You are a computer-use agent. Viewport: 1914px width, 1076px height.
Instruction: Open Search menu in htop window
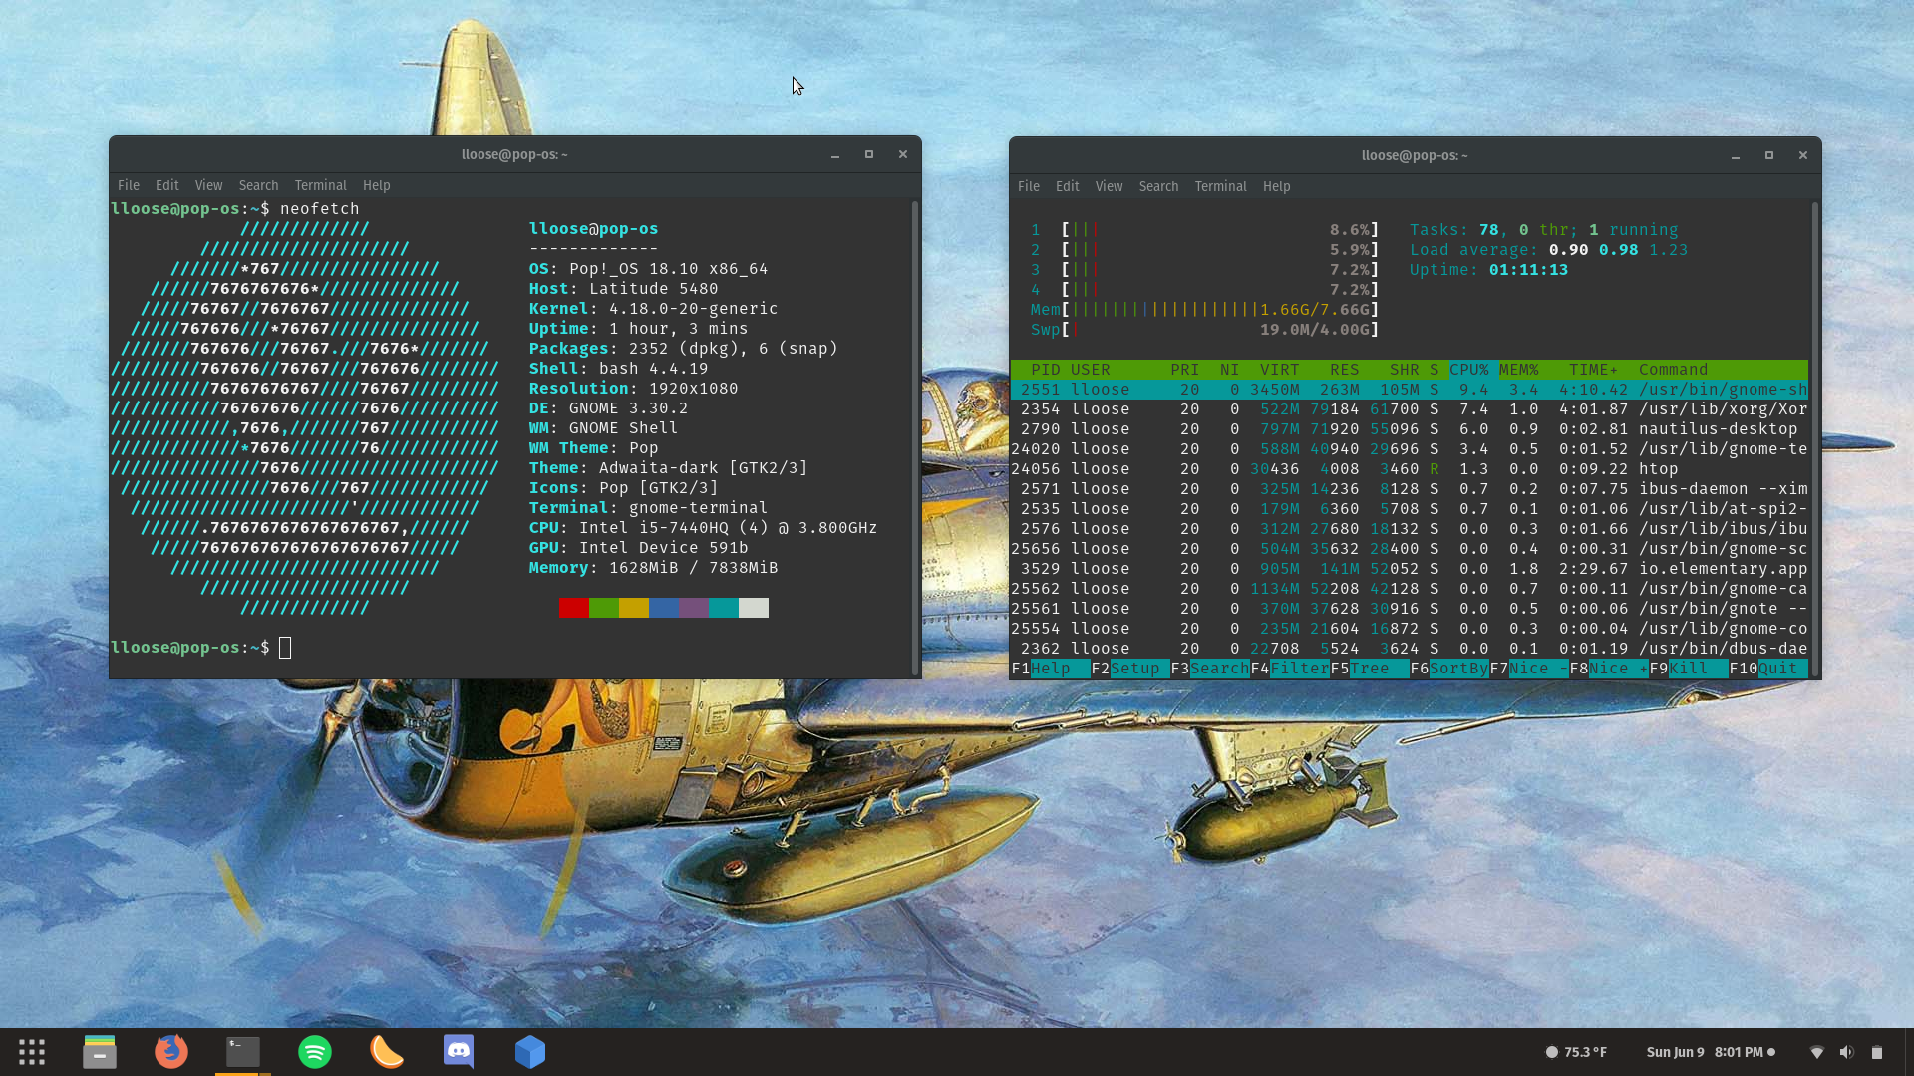tap(1158, 186)
